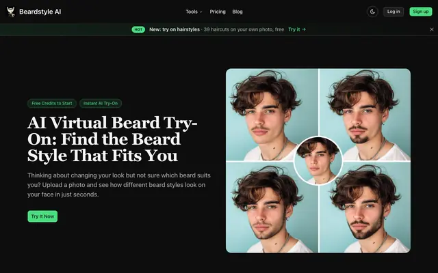Click the 'Thinking about changing your look' paragraph
Image resolution: width=438 pixels, height=273 pixels.
coord(119,185)
